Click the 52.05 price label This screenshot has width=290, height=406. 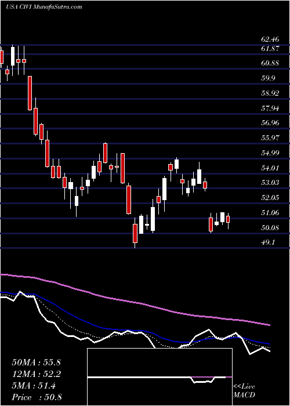tap(270, 198)
